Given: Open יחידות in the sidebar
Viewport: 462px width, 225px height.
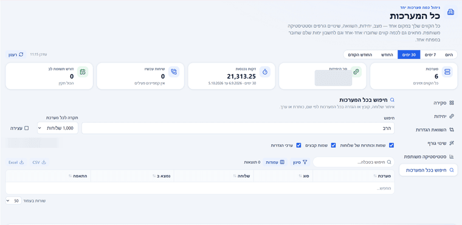Looking at the screenshot, I should [x=429, y=117].
